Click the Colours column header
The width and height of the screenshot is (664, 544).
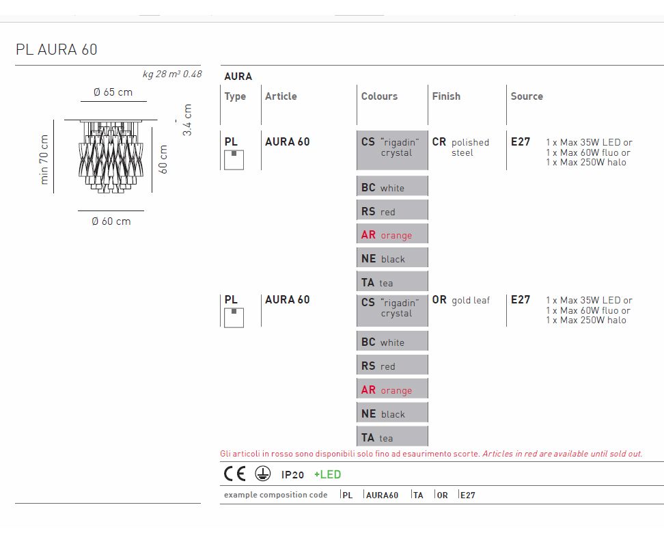pos(379,96)
